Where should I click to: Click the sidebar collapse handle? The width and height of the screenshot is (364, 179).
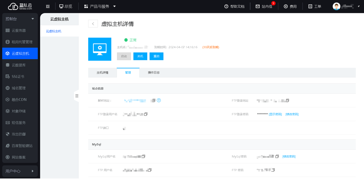77,96
